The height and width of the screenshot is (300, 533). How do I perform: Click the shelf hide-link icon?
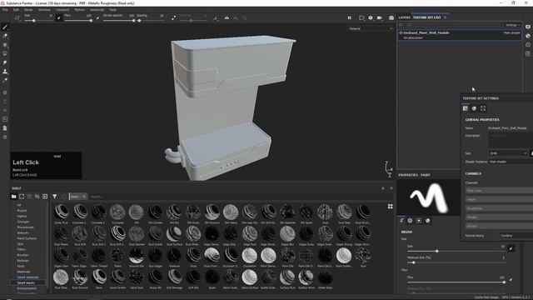37,197
